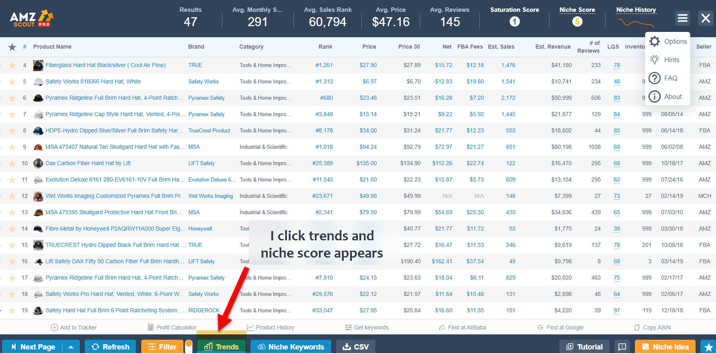Expand the arrow beside the Next Page button

[71, 347]
